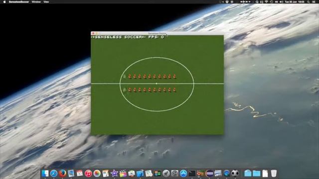The image size is (319, 179).
Task: Open the App Store dock icon
Action: 183,174
